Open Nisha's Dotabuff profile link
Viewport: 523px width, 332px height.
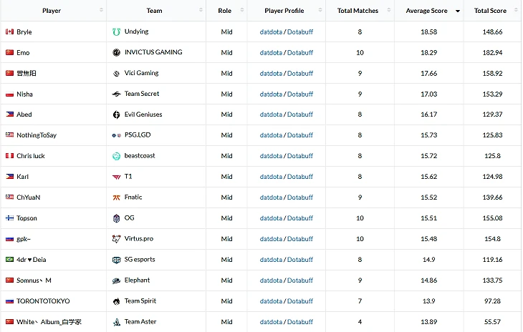300,94
